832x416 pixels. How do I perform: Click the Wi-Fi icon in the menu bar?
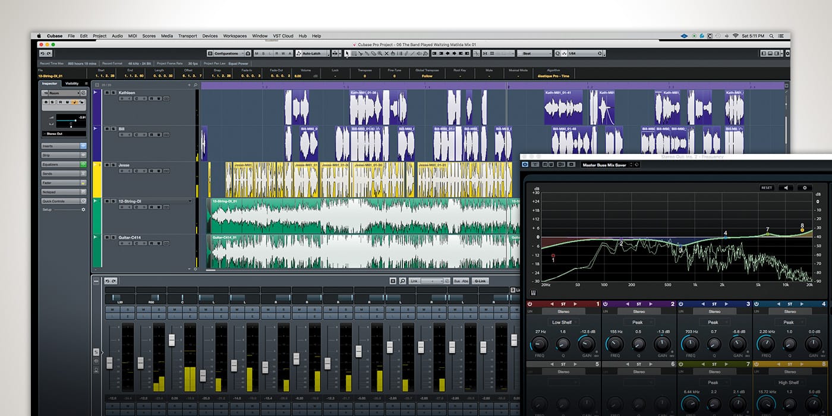coord(735,36)
